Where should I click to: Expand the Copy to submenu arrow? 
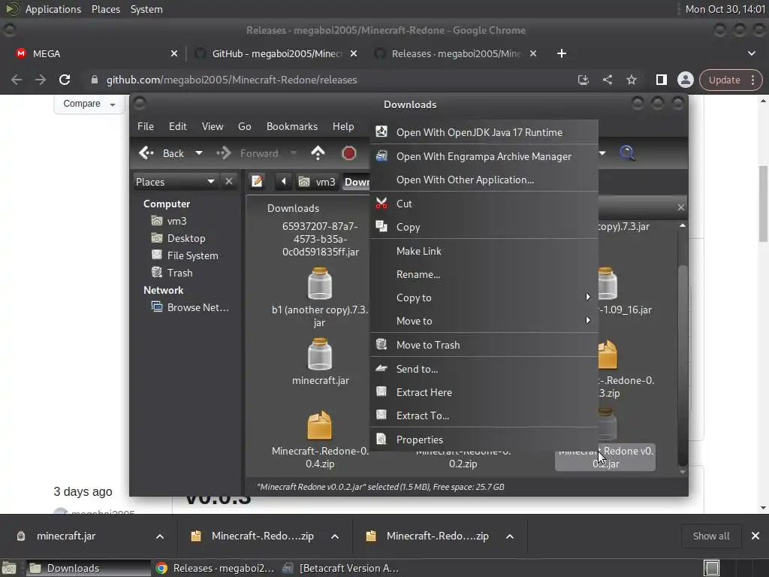tap(587, 298)
